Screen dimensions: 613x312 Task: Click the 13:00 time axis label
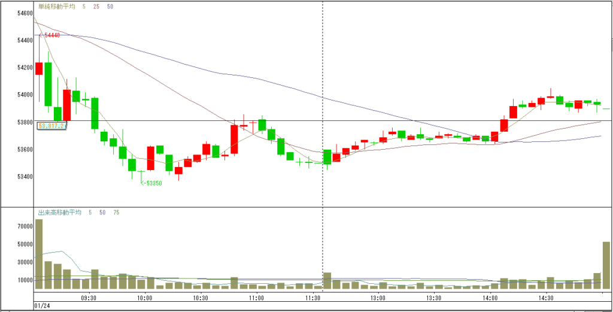pyautogui.click(x=379, y=298)
